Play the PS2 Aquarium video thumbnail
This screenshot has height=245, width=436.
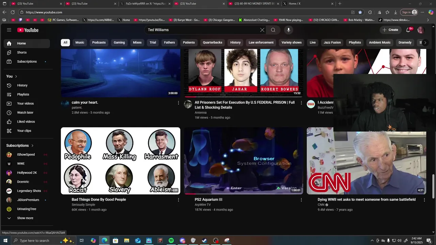[x=244, y=161]
